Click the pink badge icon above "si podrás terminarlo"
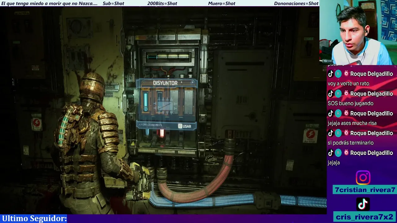Image resolution: width=397 pixels, height=223 pixels. (346, 133)
